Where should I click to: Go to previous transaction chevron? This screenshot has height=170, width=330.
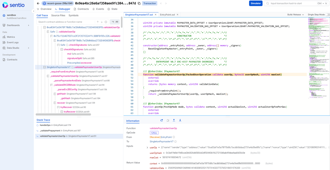point(161,3)
